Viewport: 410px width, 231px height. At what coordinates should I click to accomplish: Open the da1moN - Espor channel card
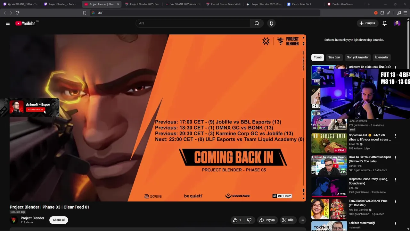click(34, 107)
